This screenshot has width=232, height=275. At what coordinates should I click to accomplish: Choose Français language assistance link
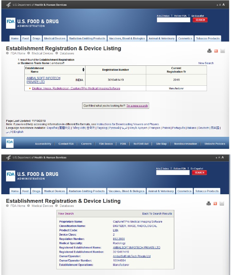(155, 128)
